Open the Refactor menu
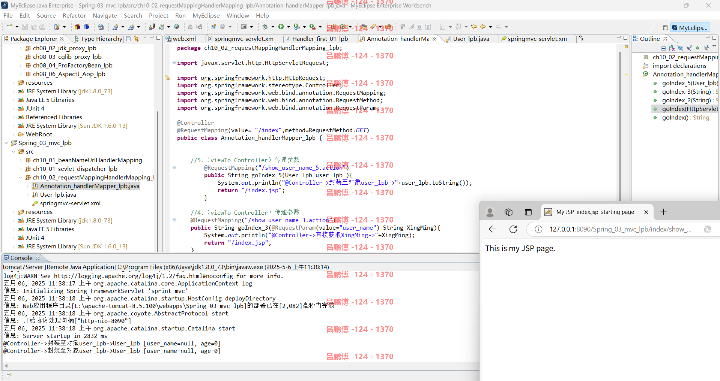Viewport: 720px width, 381px height. point(74,15)
